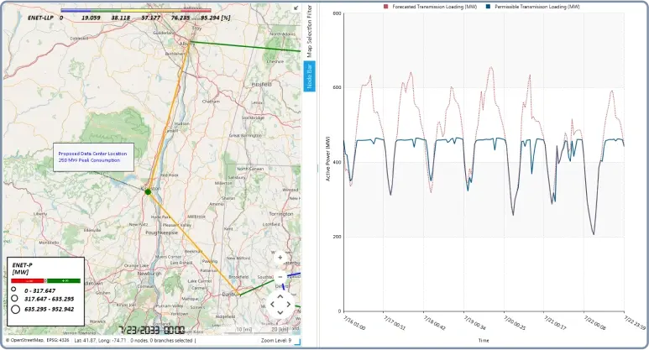
Task: Toggle Permissible Transmission Loading legend entry
Action: pos(538,6)
